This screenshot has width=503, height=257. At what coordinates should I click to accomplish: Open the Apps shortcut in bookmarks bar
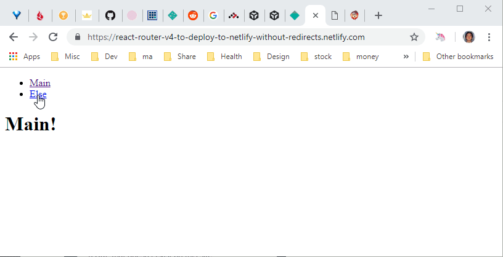click(x=25, y=57)
